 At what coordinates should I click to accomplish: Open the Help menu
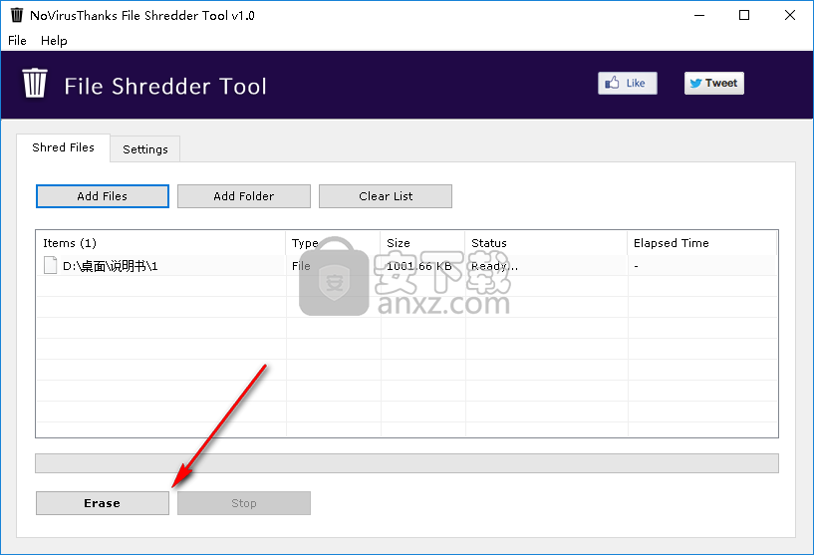point(54,41)
